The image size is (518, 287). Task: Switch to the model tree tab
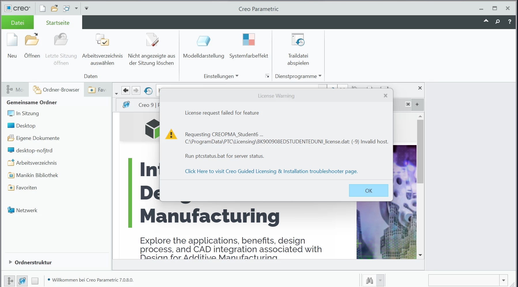tap(15, 90)
